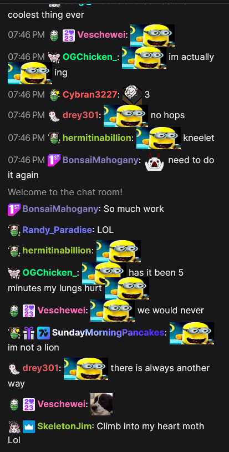This screenshot has height=452, width=229.
Task: Click the sketch face emote in Cybran3227's message
Action: click(x=132, y=94)
